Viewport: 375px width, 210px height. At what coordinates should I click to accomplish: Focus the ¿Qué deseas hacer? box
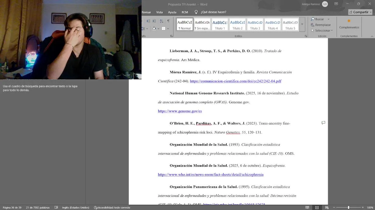pos(213,12)
